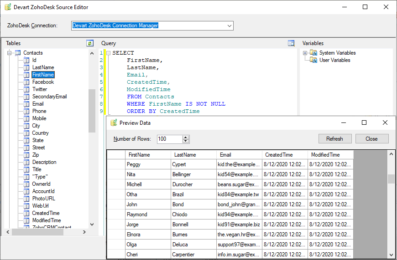This screenshot has height=260, width=397.
Task: Collapse the SELECT statement fold marker
Action: tap(108, 53)
